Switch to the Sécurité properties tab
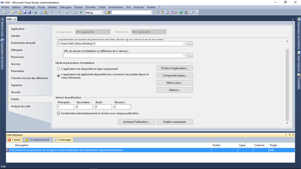301x169 pixels. [16, 92]
